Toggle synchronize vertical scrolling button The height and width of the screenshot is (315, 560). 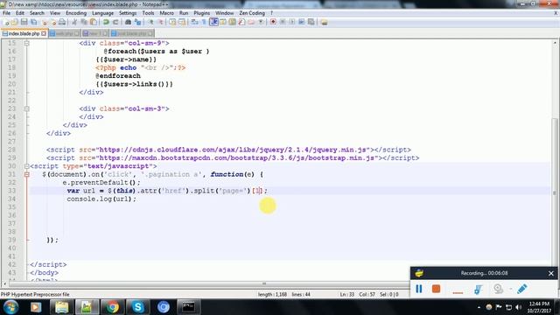(172, 22)
